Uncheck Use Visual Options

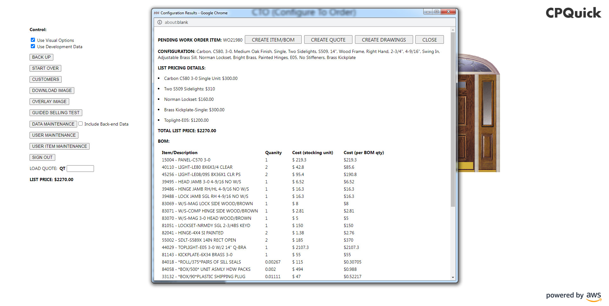(33, 40)
